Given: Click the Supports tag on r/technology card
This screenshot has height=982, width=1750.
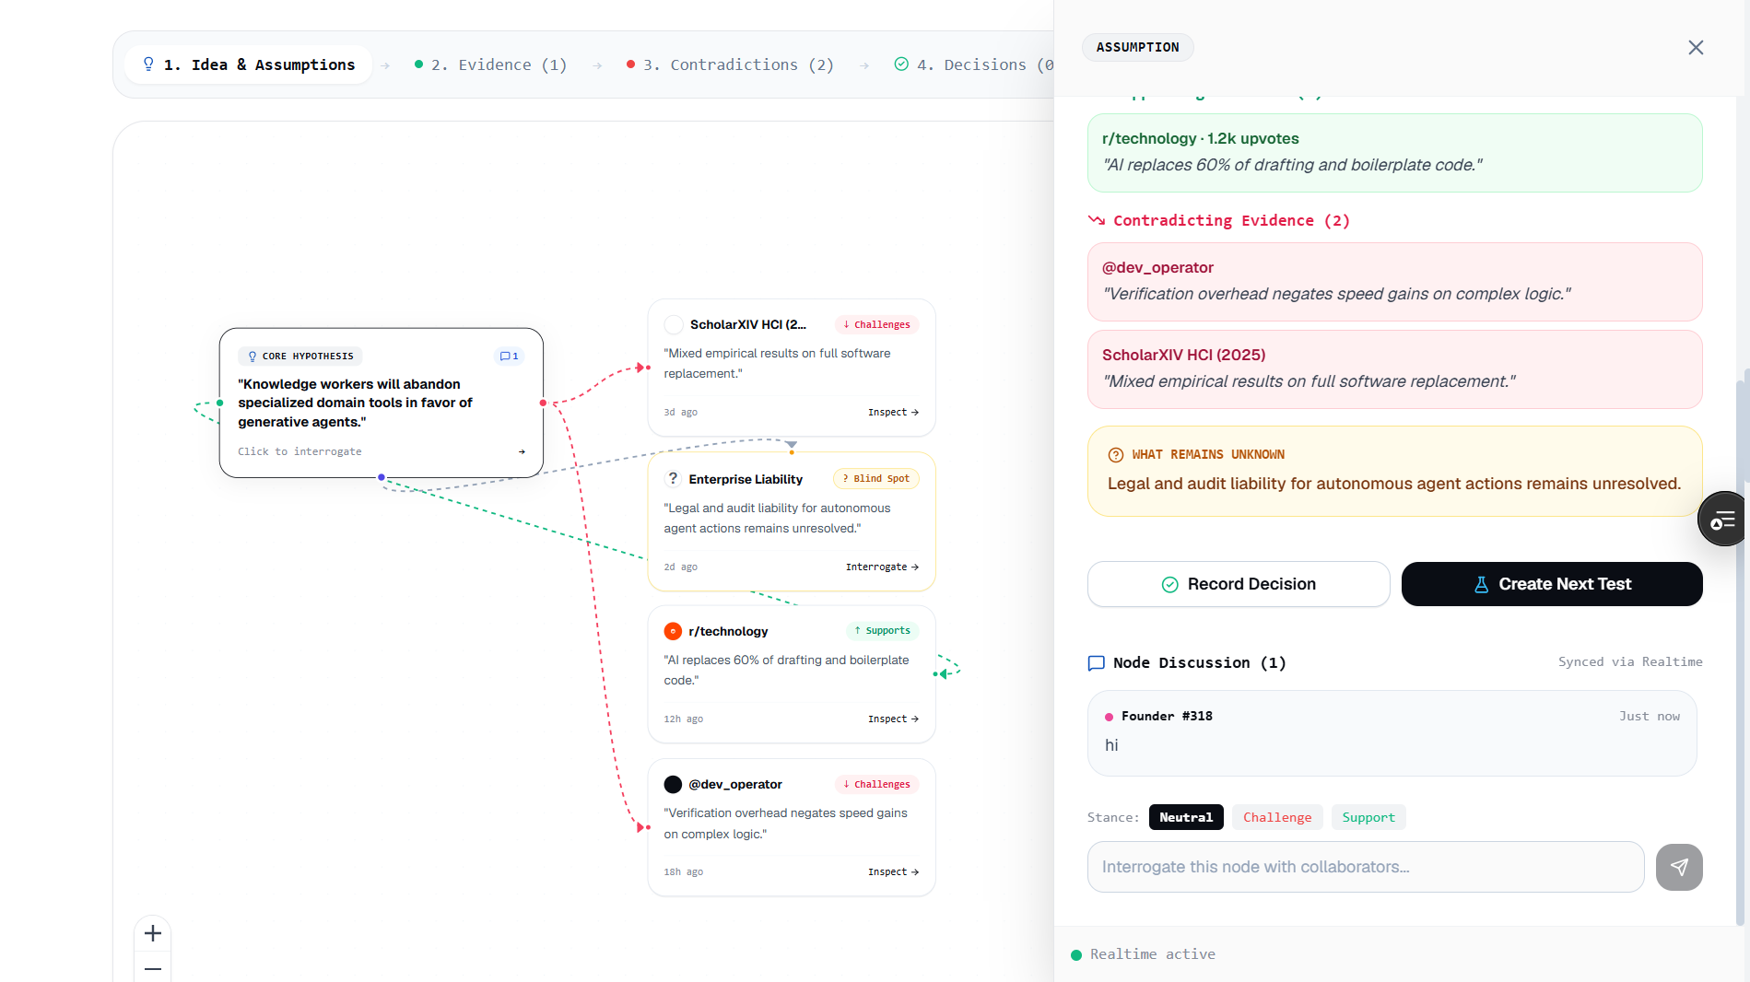Looking at the screenshot, I should 882,631.
